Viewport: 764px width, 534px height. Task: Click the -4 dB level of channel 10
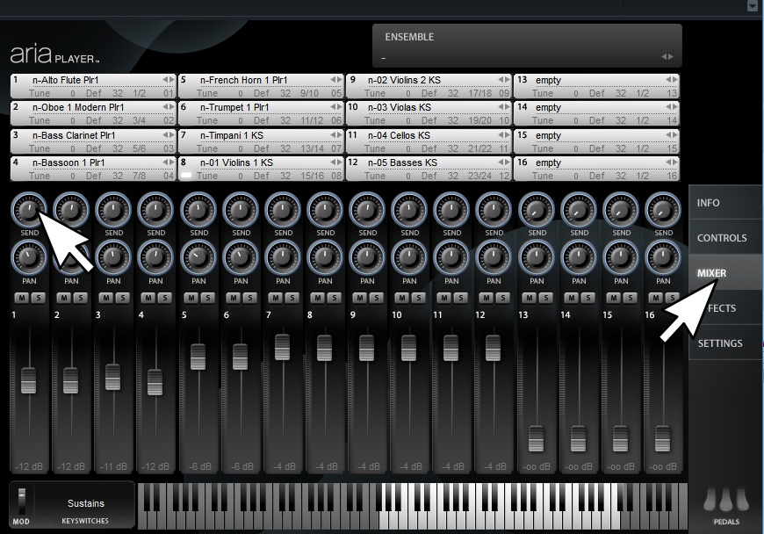(410, 466)
